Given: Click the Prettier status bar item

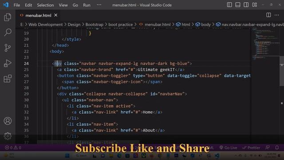Looking at the screenshot, I should 251,148.
